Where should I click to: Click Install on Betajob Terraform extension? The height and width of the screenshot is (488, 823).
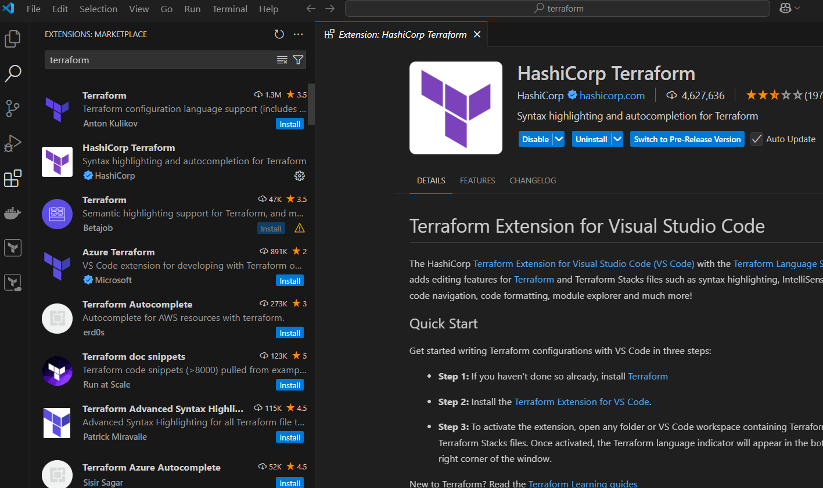point(271,229)
